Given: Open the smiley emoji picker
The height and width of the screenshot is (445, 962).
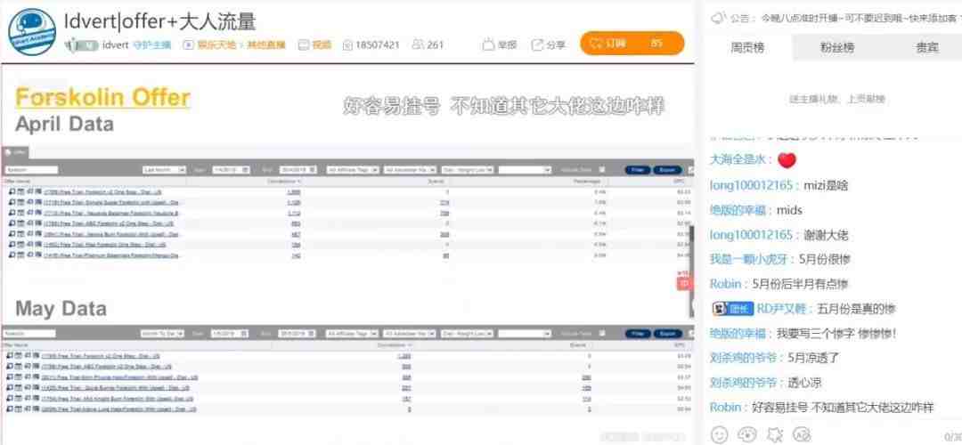Looking at the screenshot, I should (719, 434).
